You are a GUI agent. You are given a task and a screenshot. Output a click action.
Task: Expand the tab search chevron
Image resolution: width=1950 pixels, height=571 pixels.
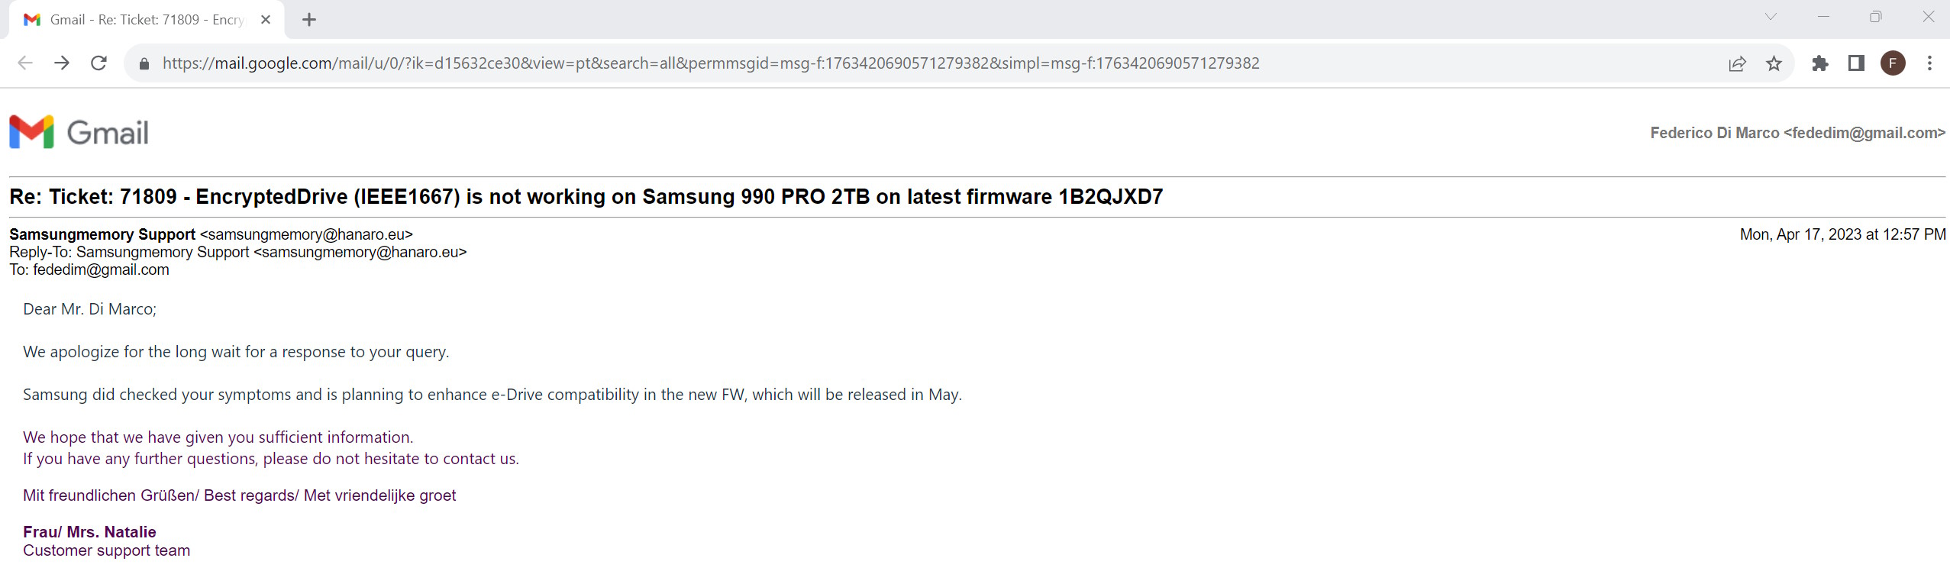(x=1771, y=17)
